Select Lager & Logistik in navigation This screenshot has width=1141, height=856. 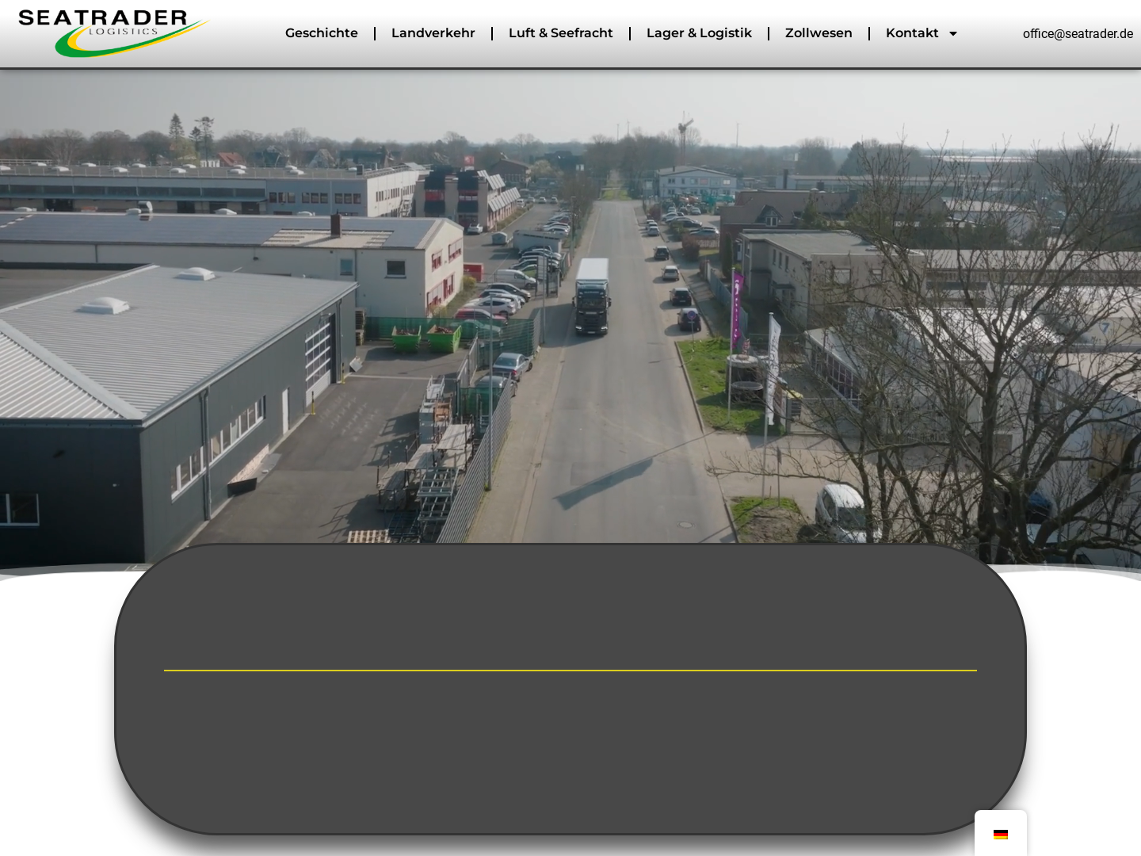(699, 33)
